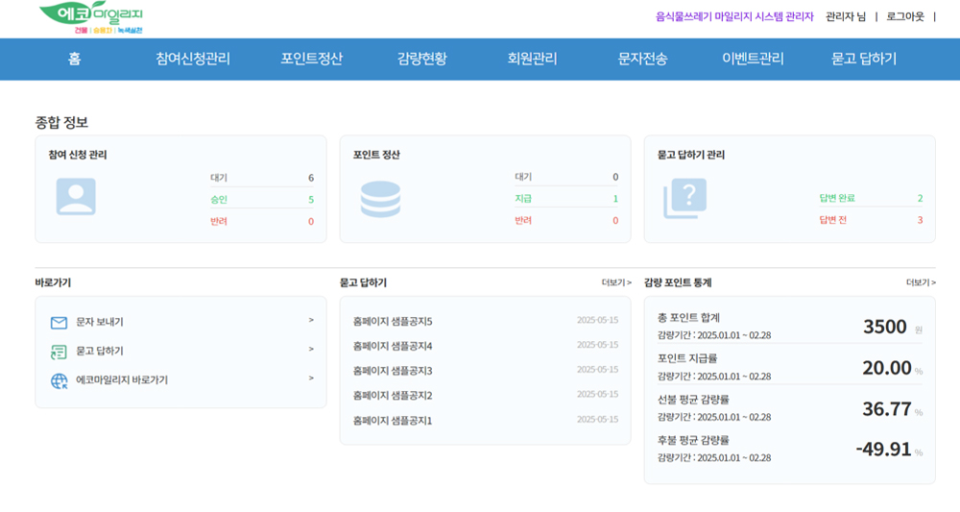
Task: Go to 포인트정산 in the navigation bar
Action: click(x=311, y=59)
